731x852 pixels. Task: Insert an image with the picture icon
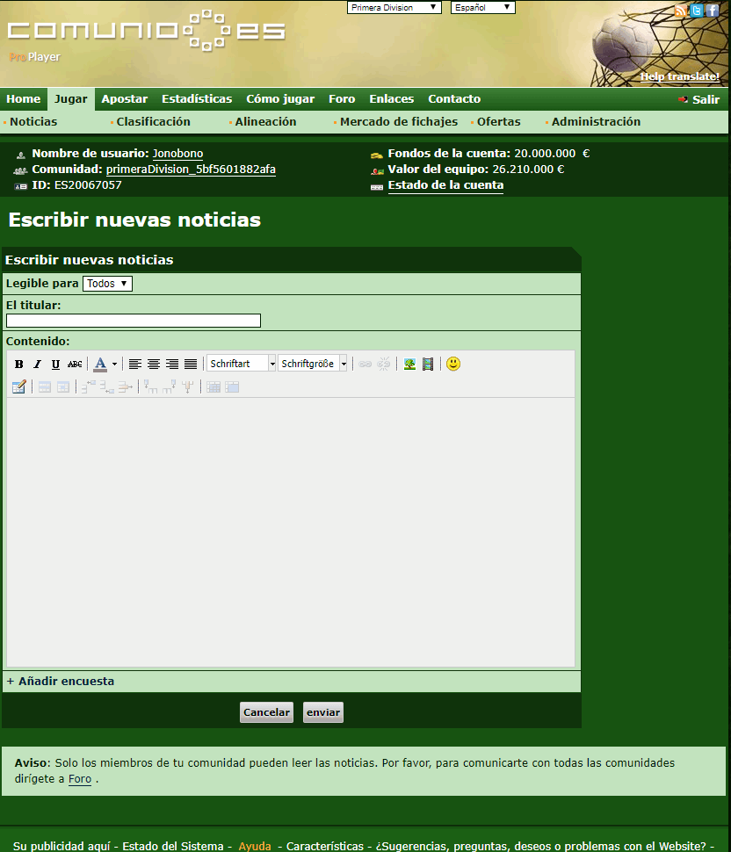tap(409, 365)
